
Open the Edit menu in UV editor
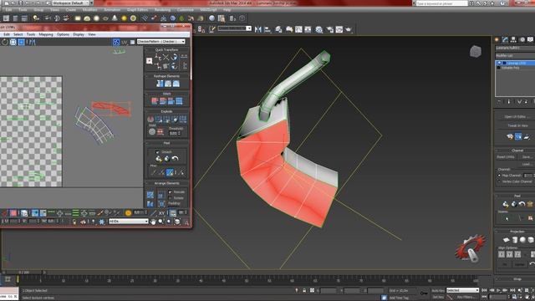7,34
